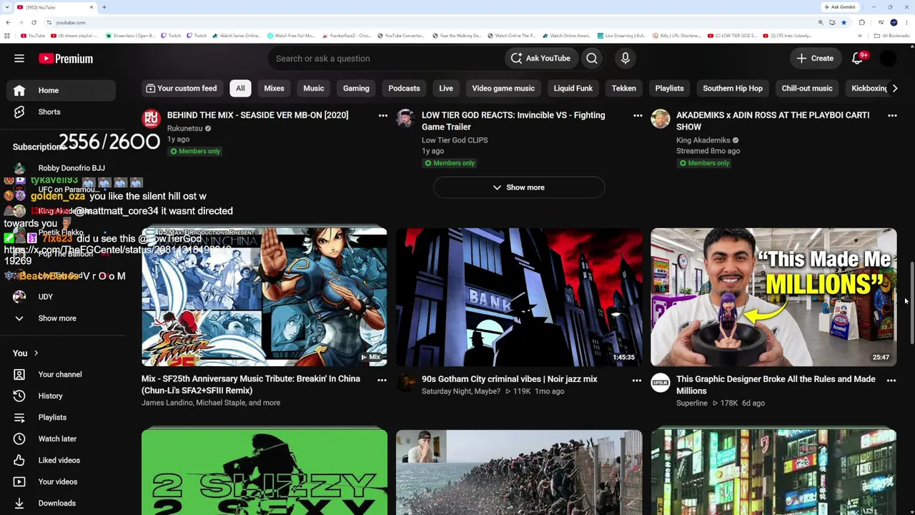Open the Home sidebar item
Viewport: 915px width, 515px height.
[x=61, y=90]
